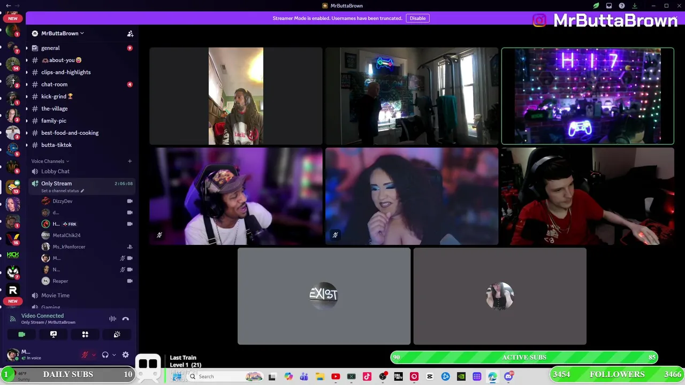Open OBS Studio from taskbar

click(383, 376)
